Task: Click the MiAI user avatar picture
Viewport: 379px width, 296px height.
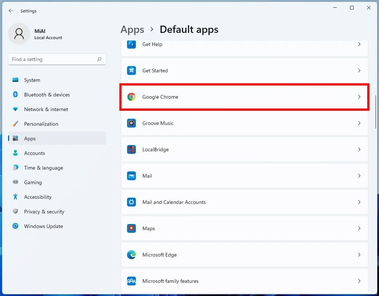Action: (x=19, y=34)
